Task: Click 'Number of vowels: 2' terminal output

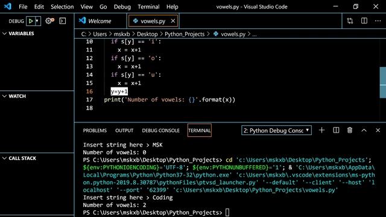Action: (x=115, y=205)
